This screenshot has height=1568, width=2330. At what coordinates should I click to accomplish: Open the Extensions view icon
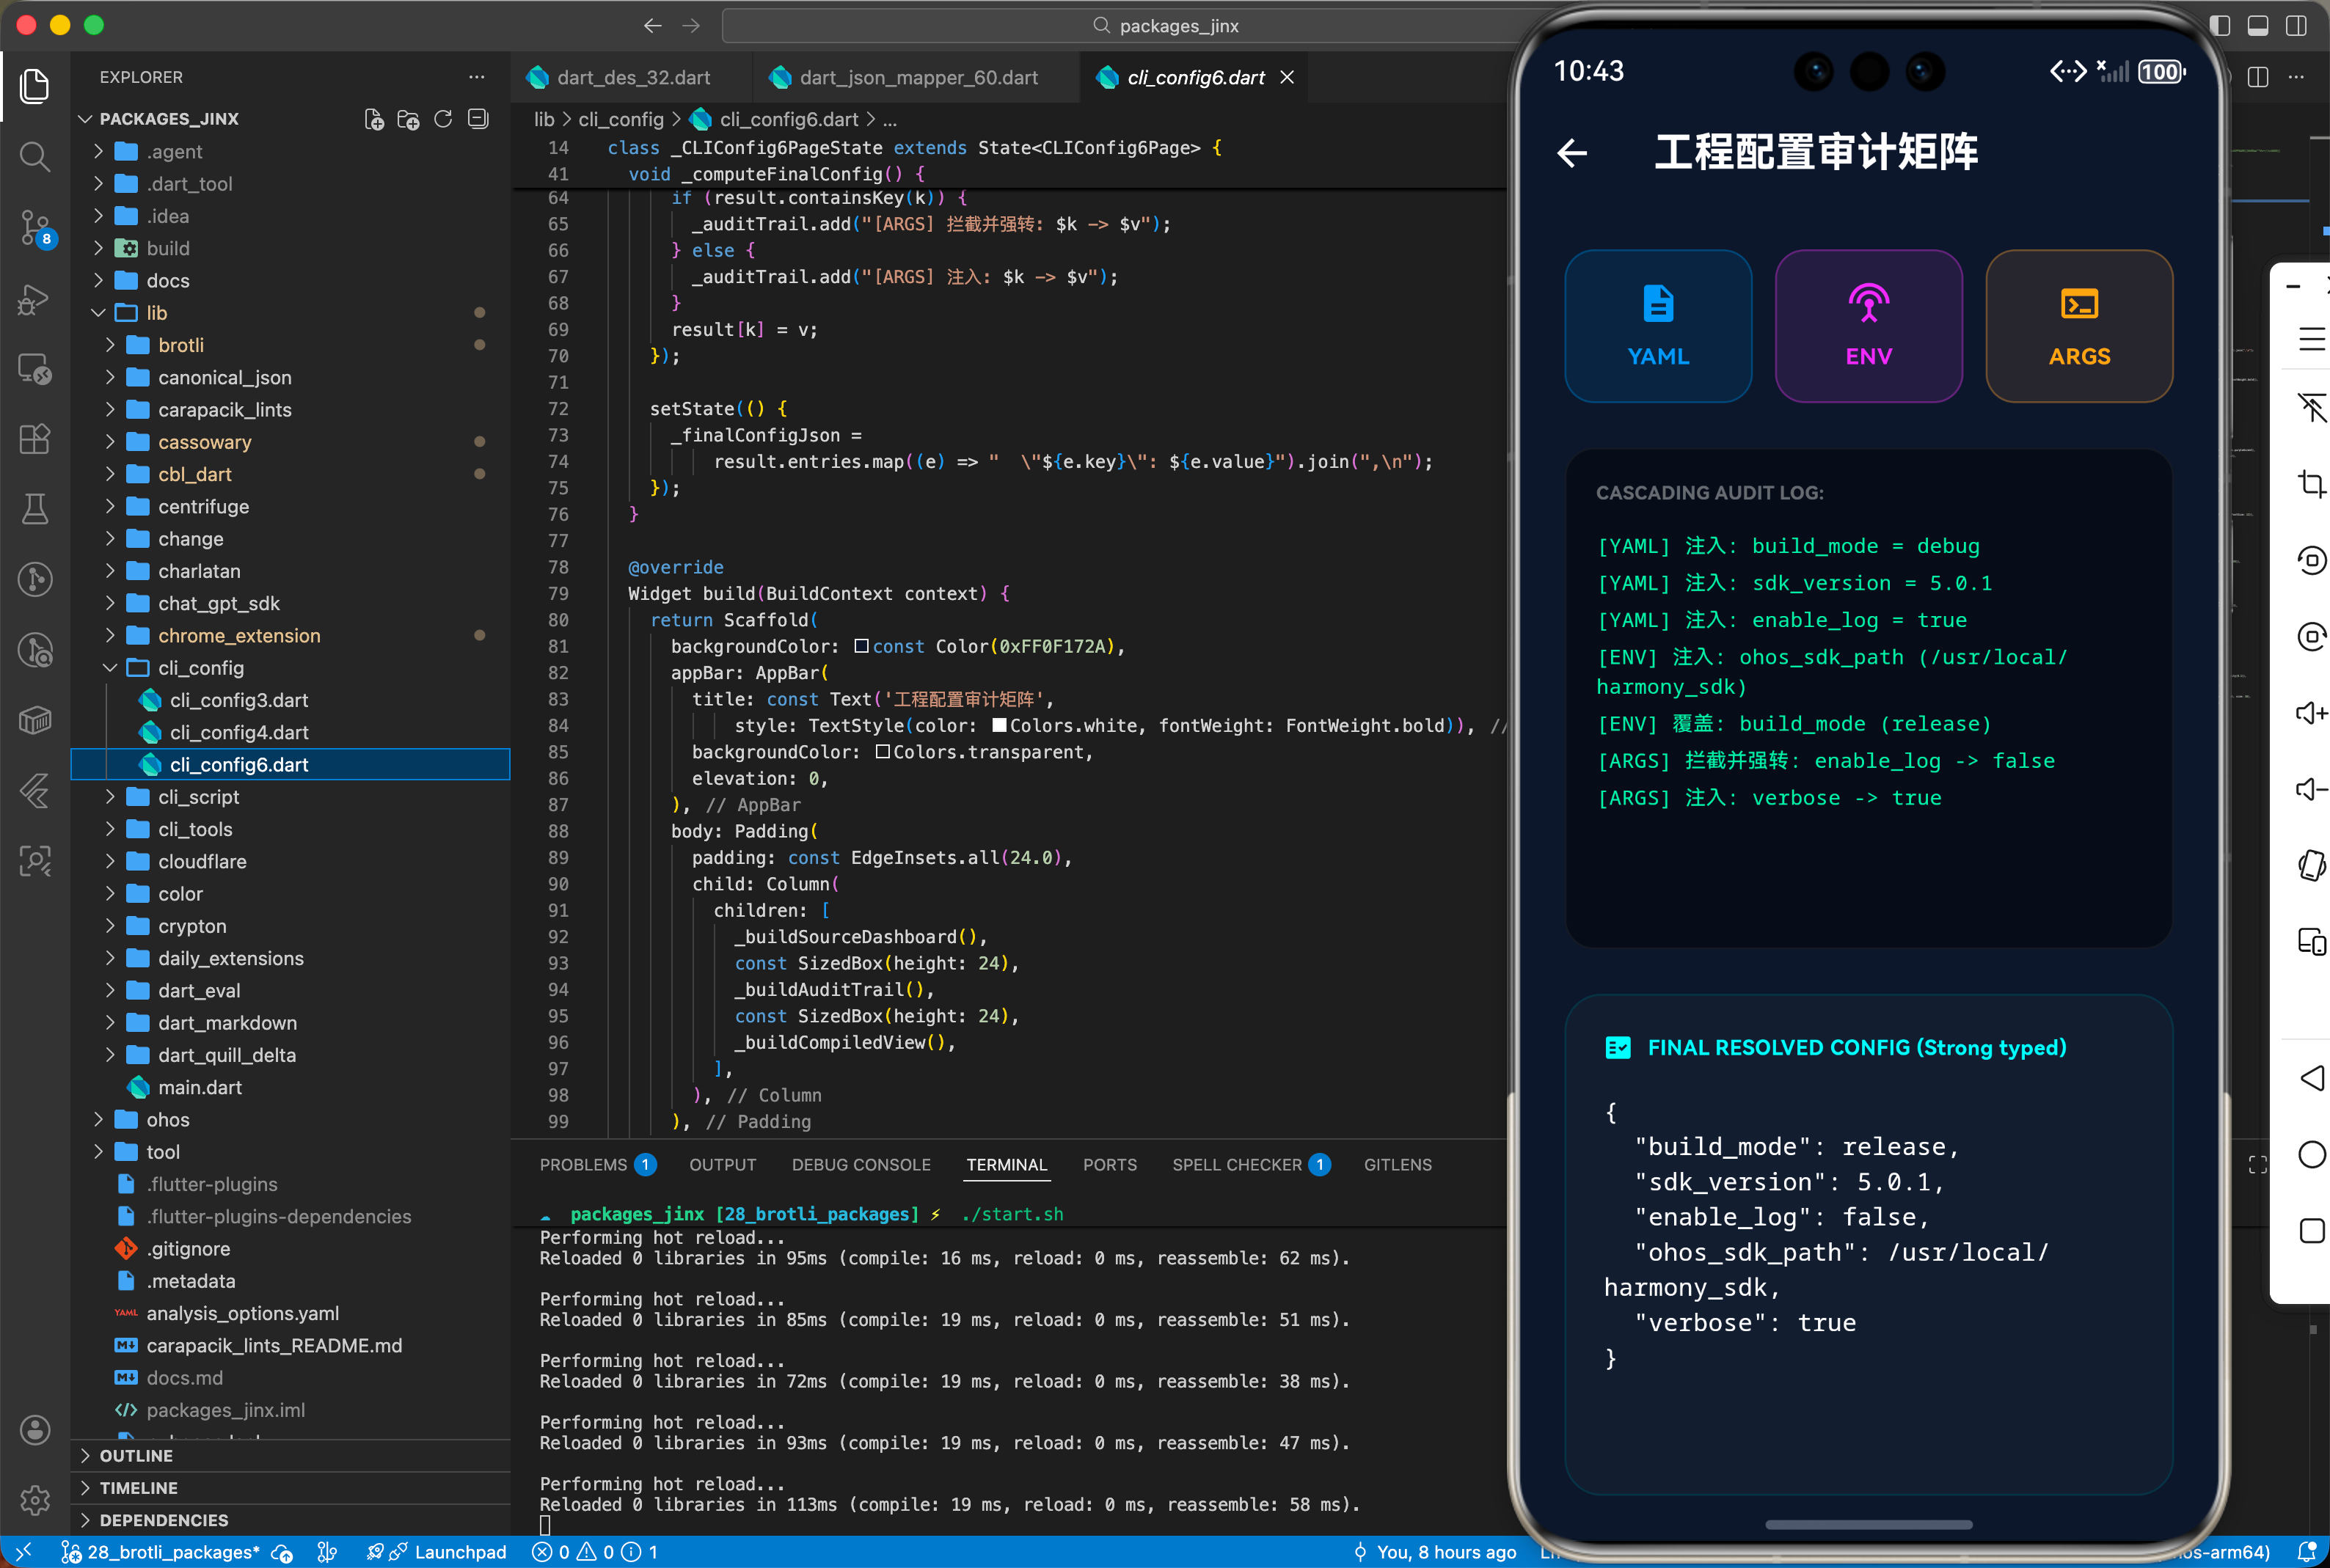point(35,439)
